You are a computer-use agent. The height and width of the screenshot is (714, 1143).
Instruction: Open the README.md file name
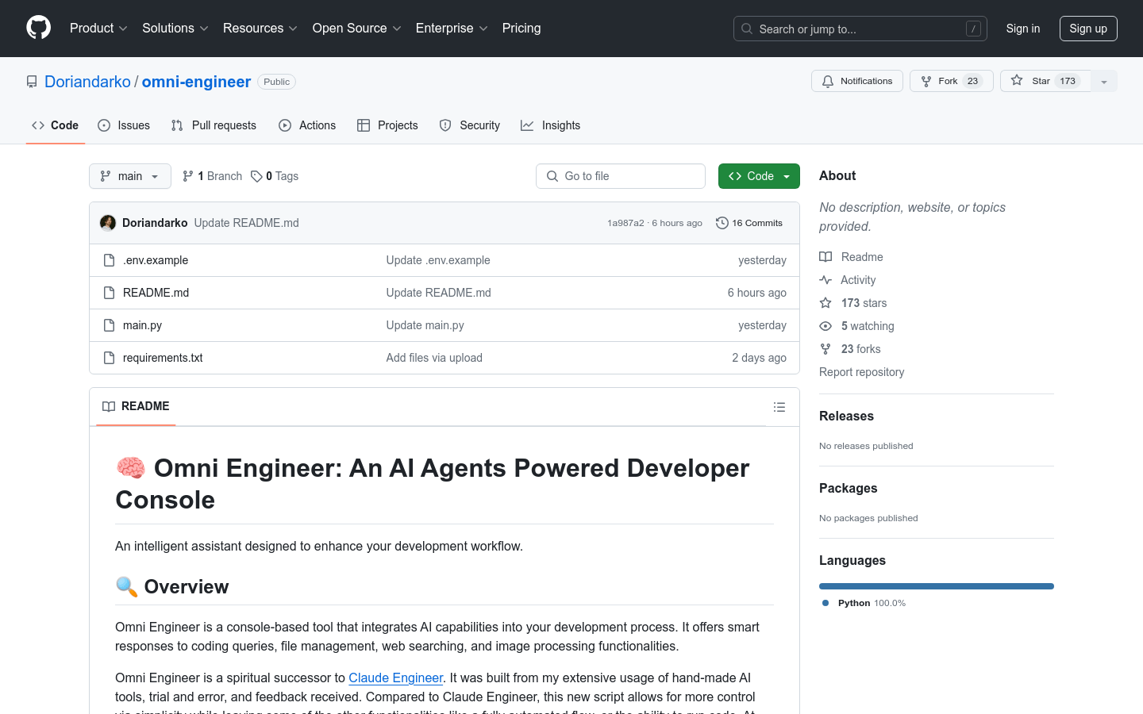[156, 293]
